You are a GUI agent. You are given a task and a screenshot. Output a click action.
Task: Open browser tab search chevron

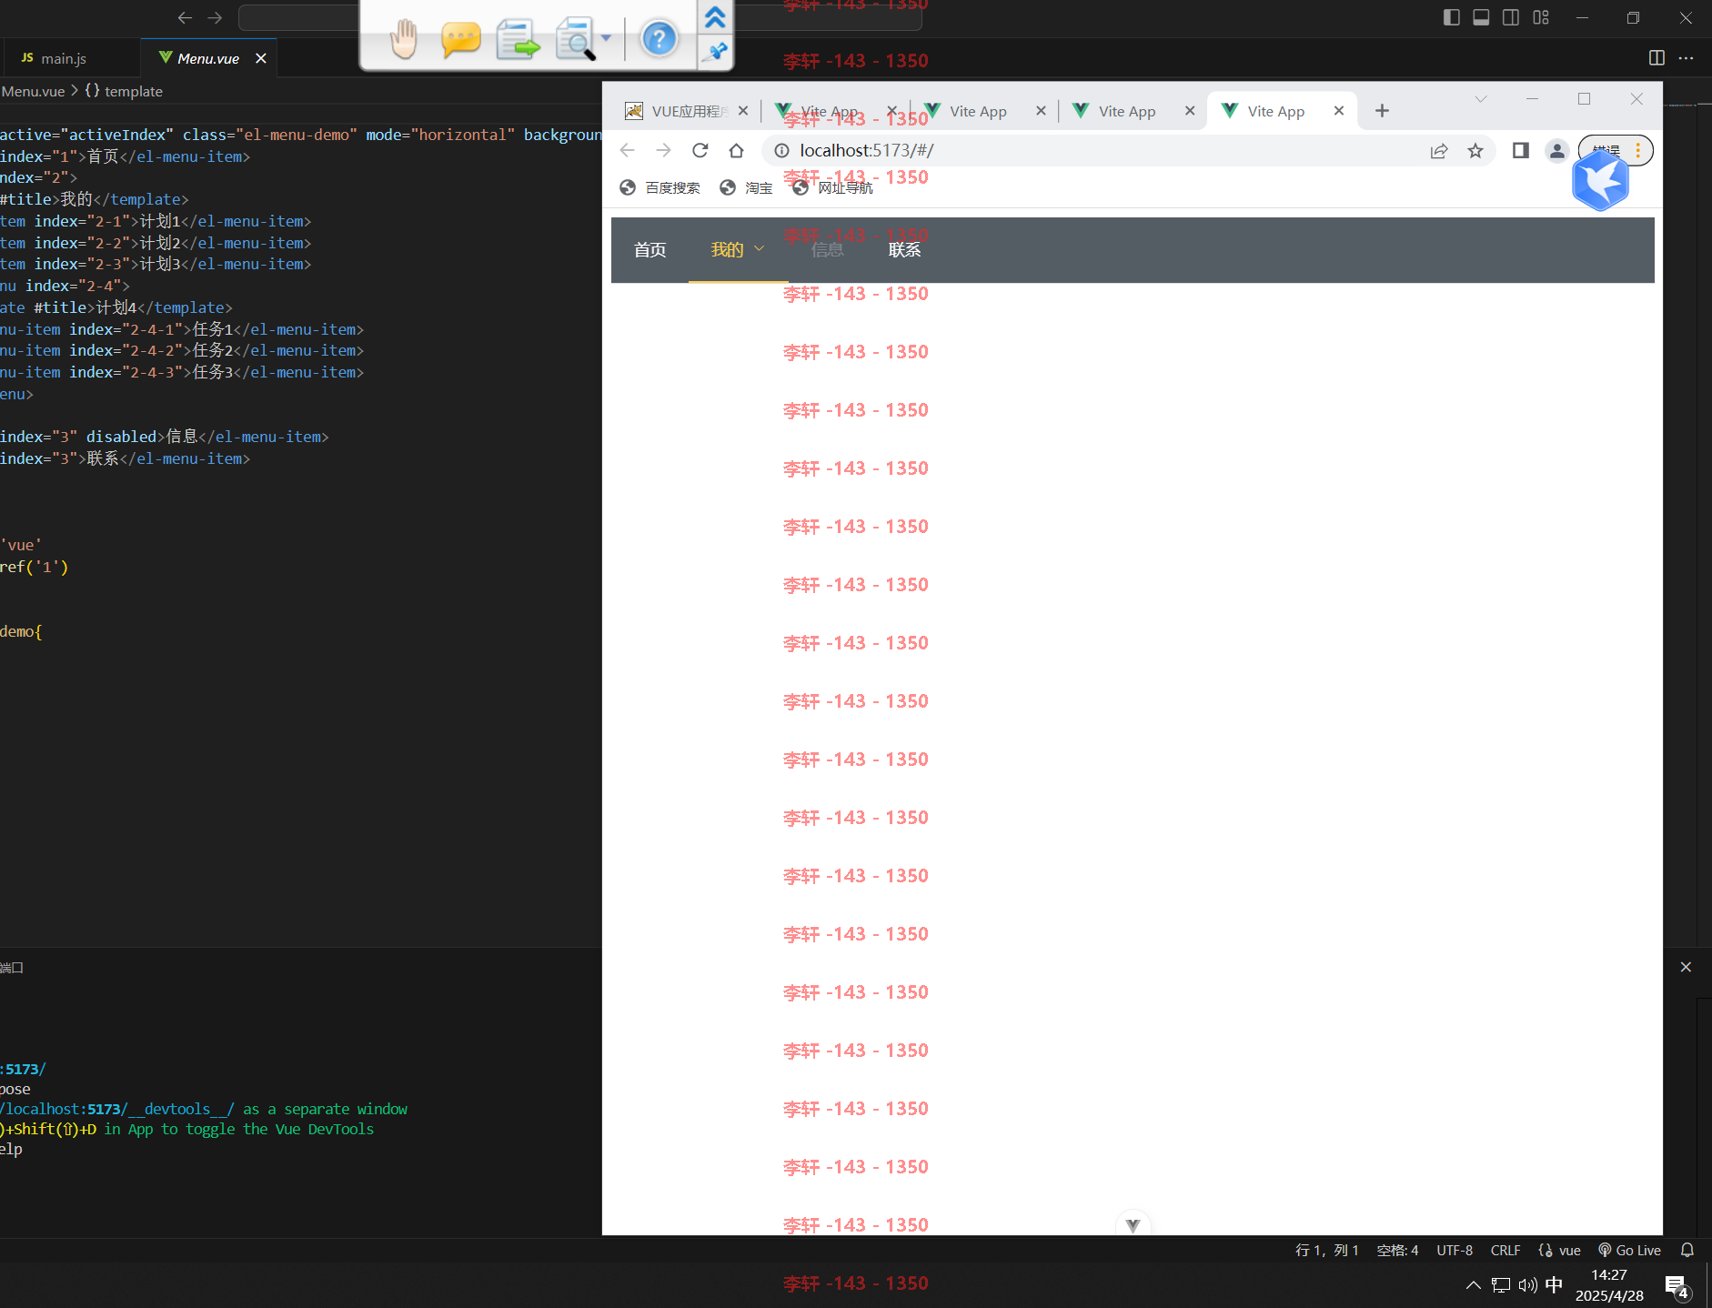[1481, 99]
